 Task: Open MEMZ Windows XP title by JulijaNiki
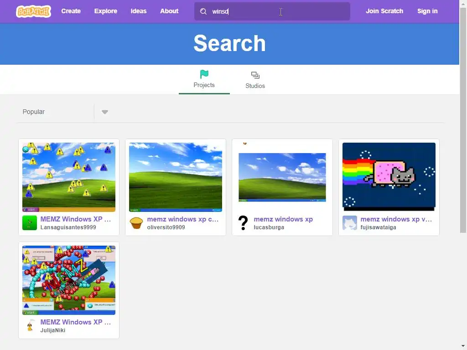coord(76,322)
